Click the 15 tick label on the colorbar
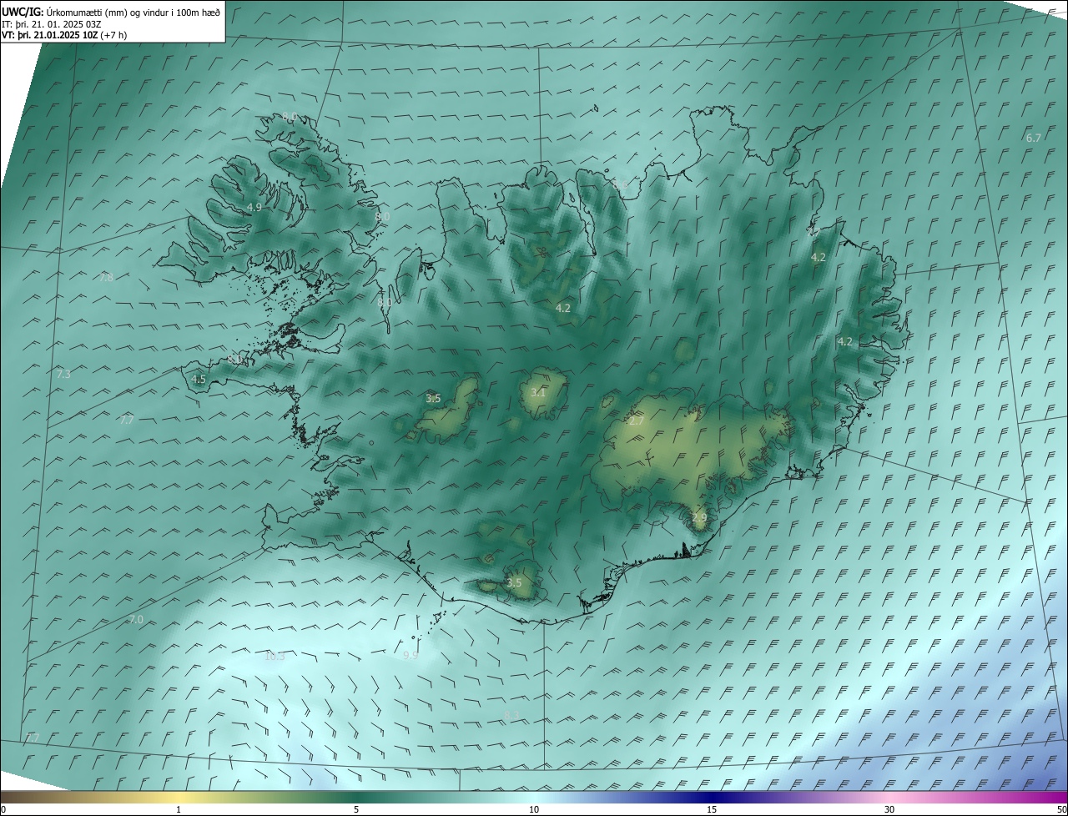This screenshot has height=816, width=1068. tap(712, 809)
